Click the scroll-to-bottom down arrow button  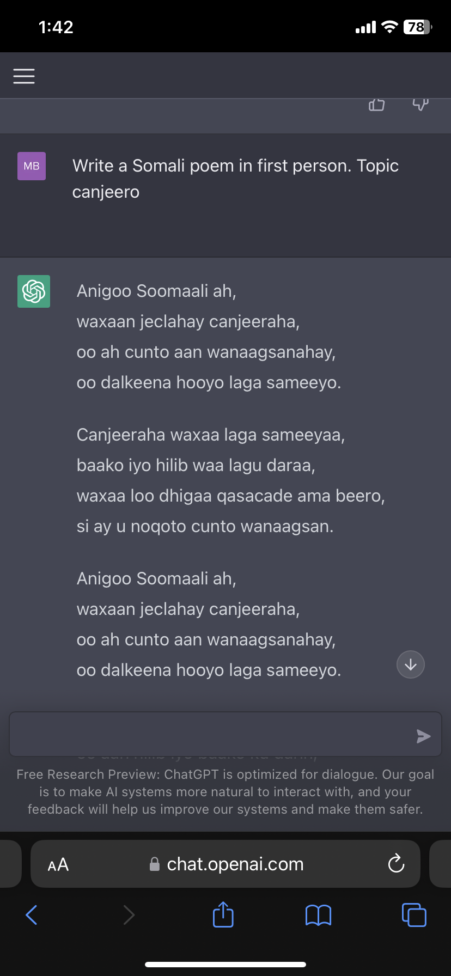coord(411,664)
